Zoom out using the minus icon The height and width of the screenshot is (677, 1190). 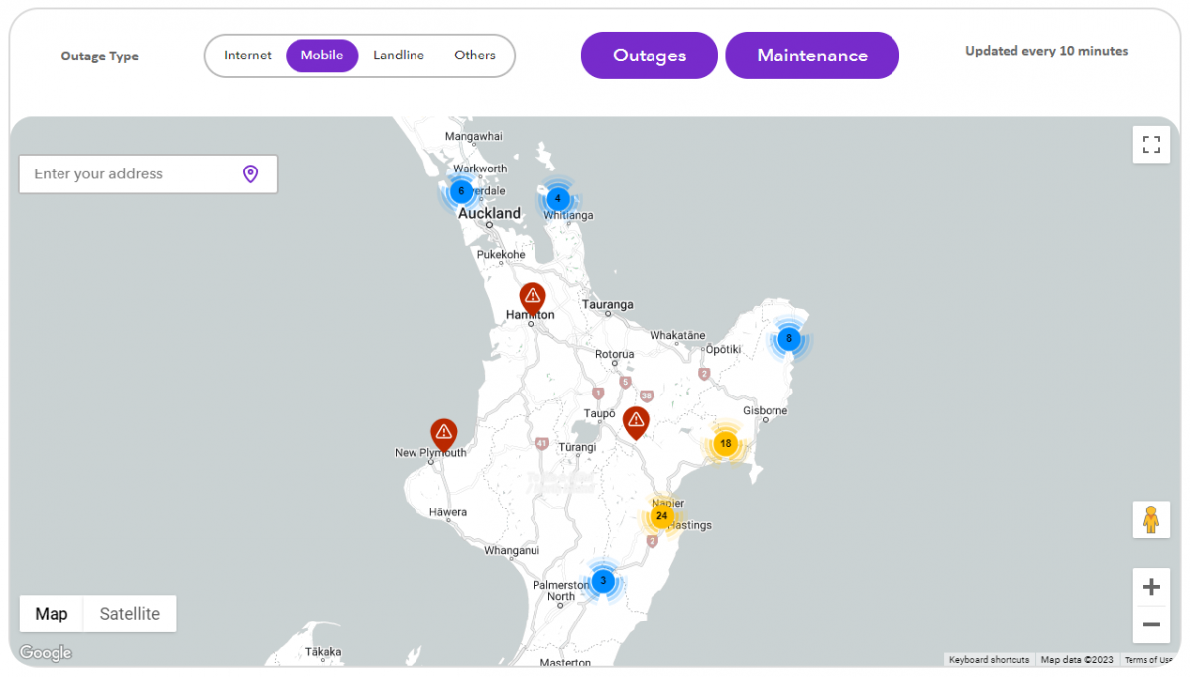coord(1151,624)
